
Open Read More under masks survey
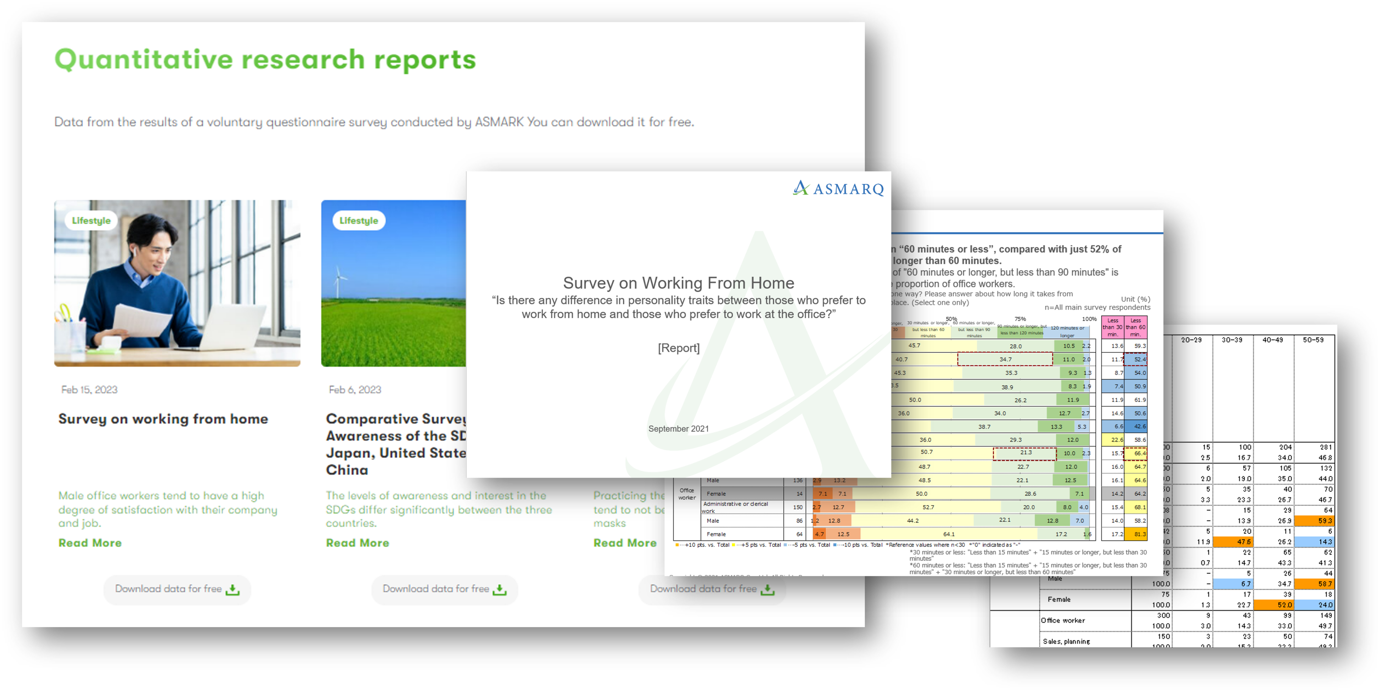624,543
